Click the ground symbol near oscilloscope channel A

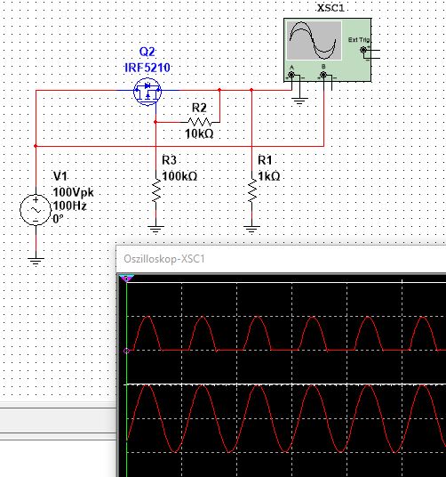[299, 101]
